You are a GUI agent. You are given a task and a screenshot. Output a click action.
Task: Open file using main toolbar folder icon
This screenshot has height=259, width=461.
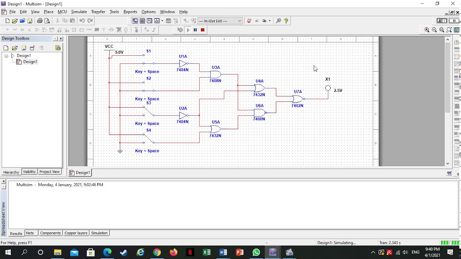(x=15, y=21)
